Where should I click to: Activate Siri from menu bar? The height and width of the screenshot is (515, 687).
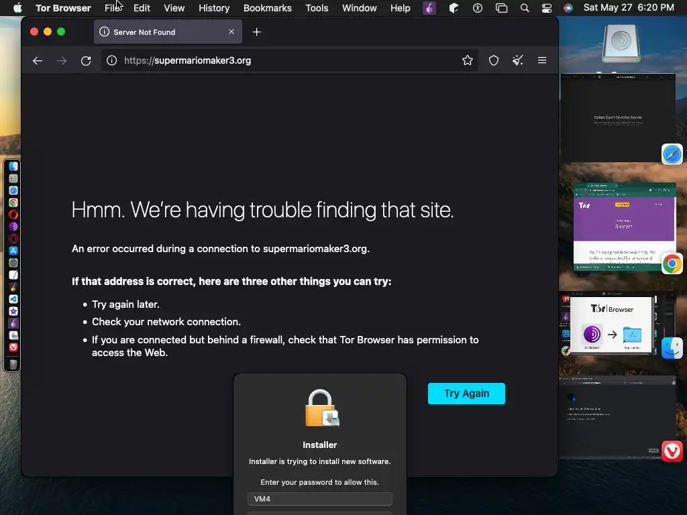click(x=568, y=8)
